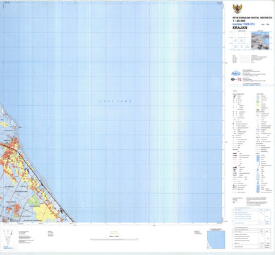Click the red N logo

click(x=239, y=80)
